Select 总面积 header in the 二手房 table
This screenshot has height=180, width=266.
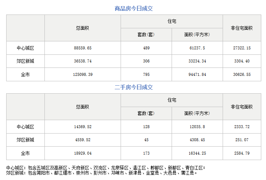(82, 107)
